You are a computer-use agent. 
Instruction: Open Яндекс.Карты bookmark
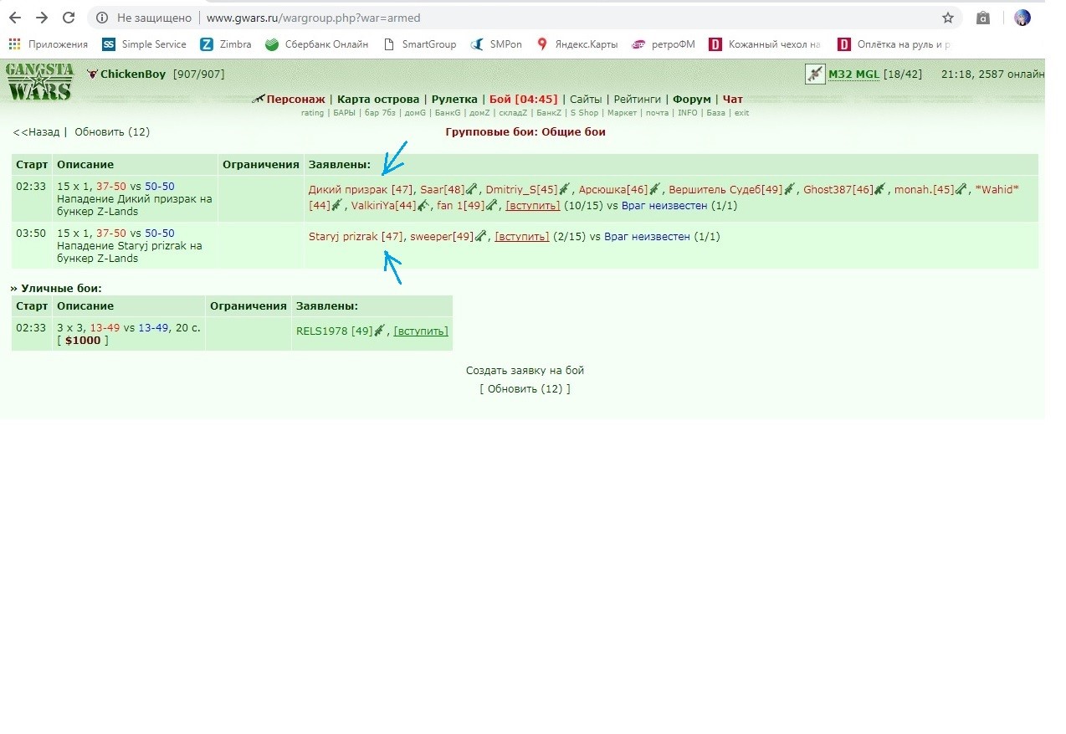(x=577, y=44)
